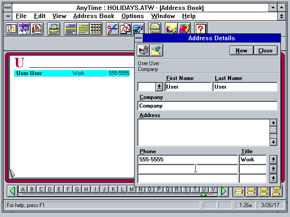290x217 pixels.
Task: Open the Window menu
Action: pos(163,16)
